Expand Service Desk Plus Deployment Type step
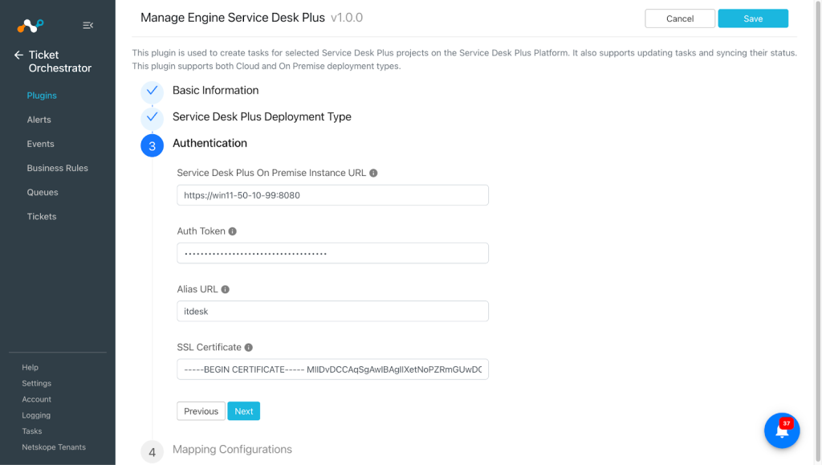This screenshot has width=822, height=465. click(x=262, y=117)
